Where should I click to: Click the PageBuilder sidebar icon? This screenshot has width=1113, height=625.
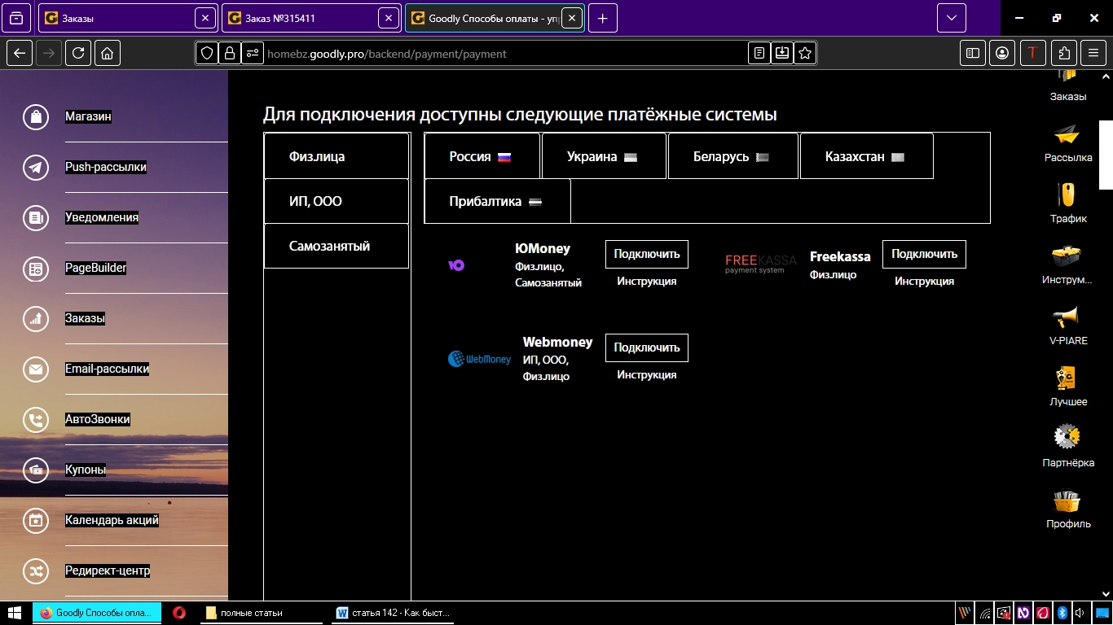35,269
